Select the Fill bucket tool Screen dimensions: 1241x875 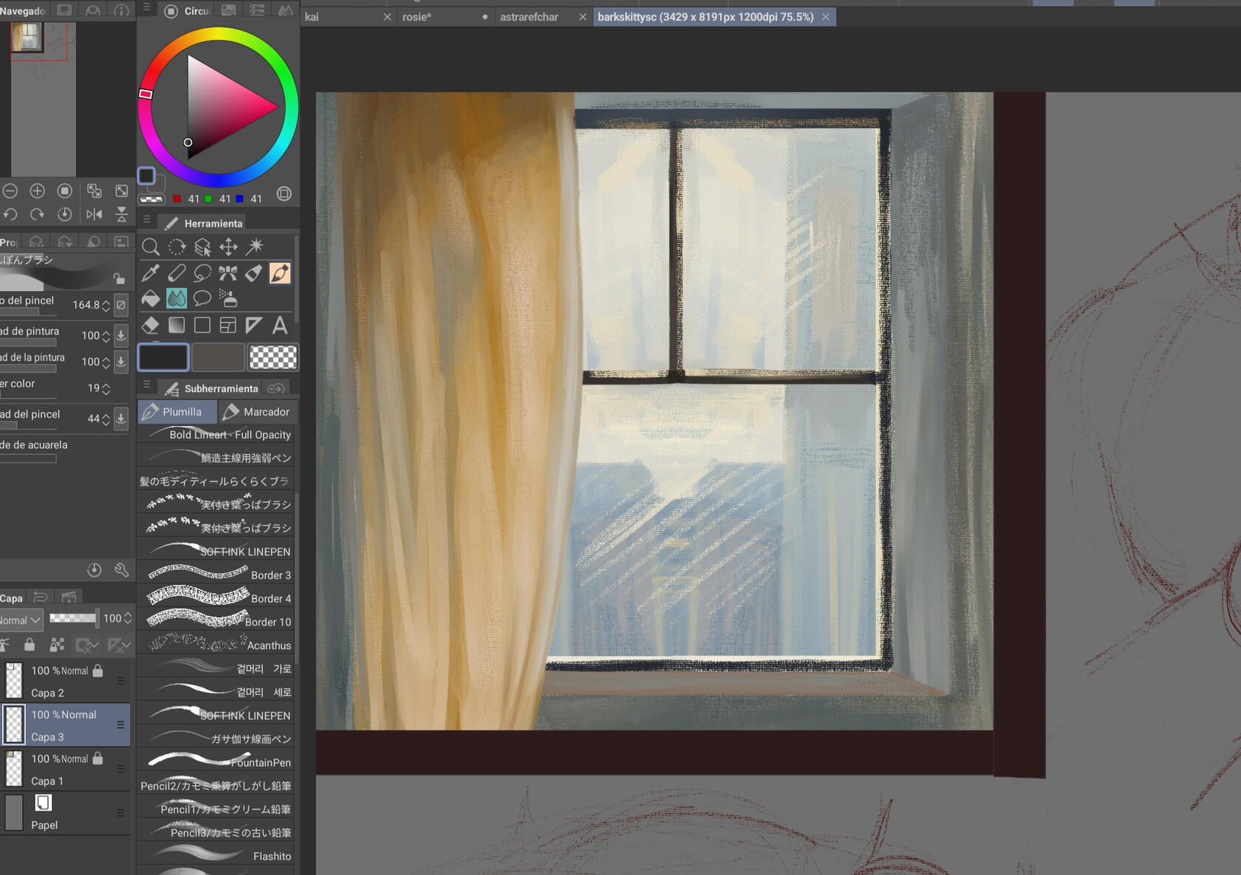(x=150, y=299)
